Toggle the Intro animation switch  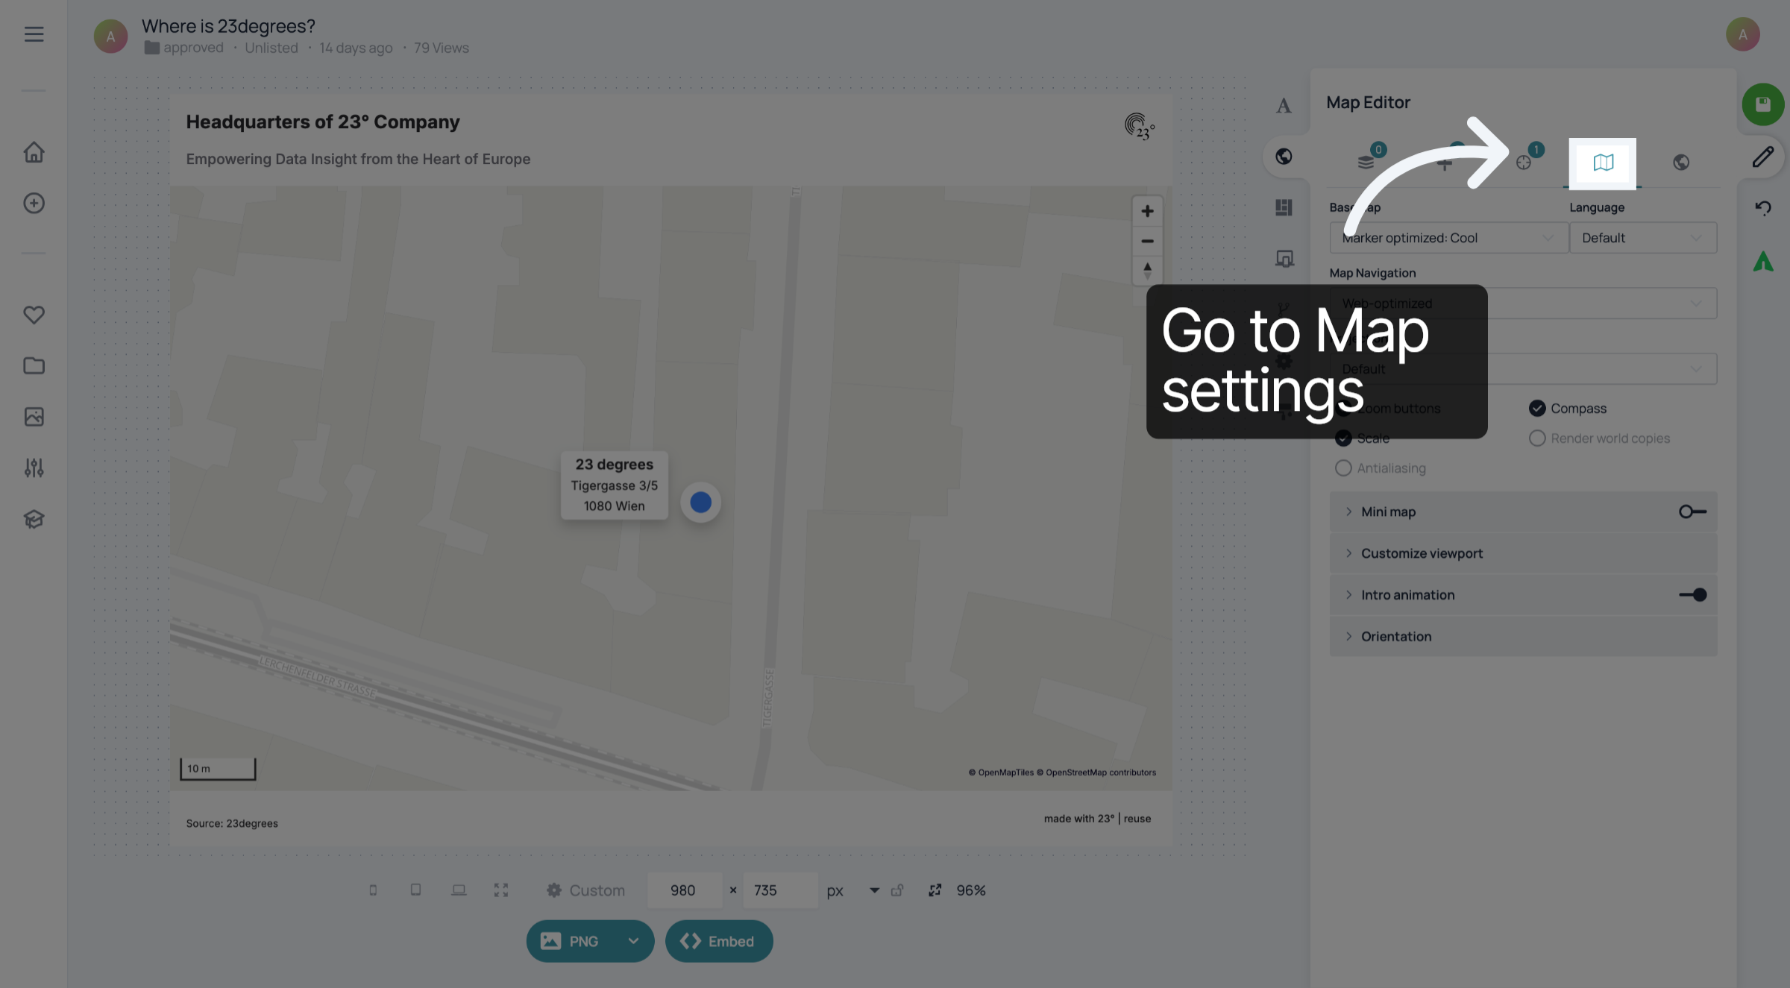tap(1692, 594)
